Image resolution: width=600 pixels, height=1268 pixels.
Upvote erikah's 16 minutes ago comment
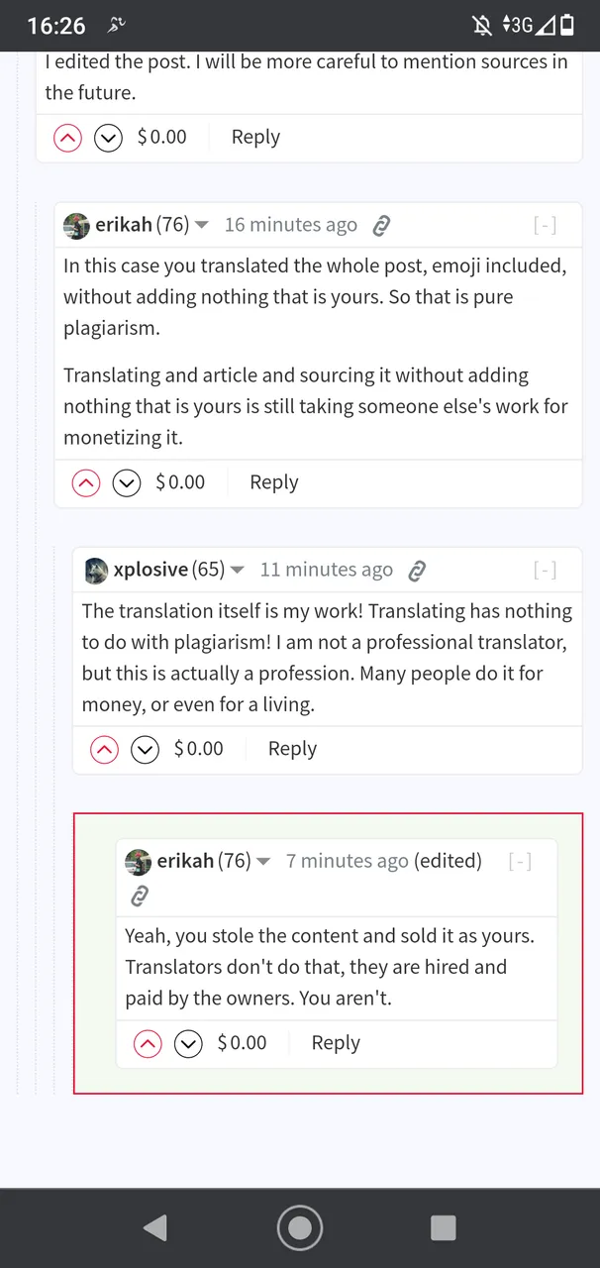point(86,482)
